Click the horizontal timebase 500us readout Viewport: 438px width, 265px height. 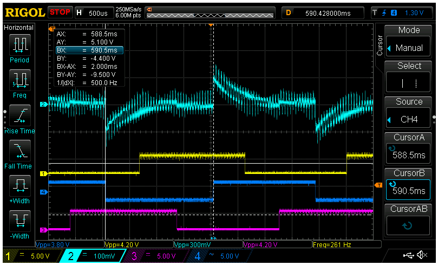[98, 13]
